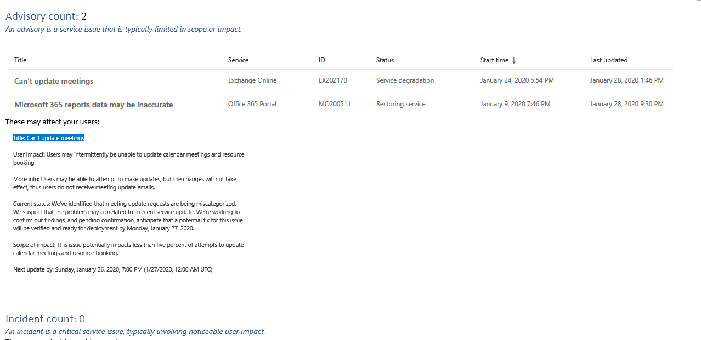Sort advisories by the Status column
This screenshot has width=701, height=340.
(x=385, y=60)
